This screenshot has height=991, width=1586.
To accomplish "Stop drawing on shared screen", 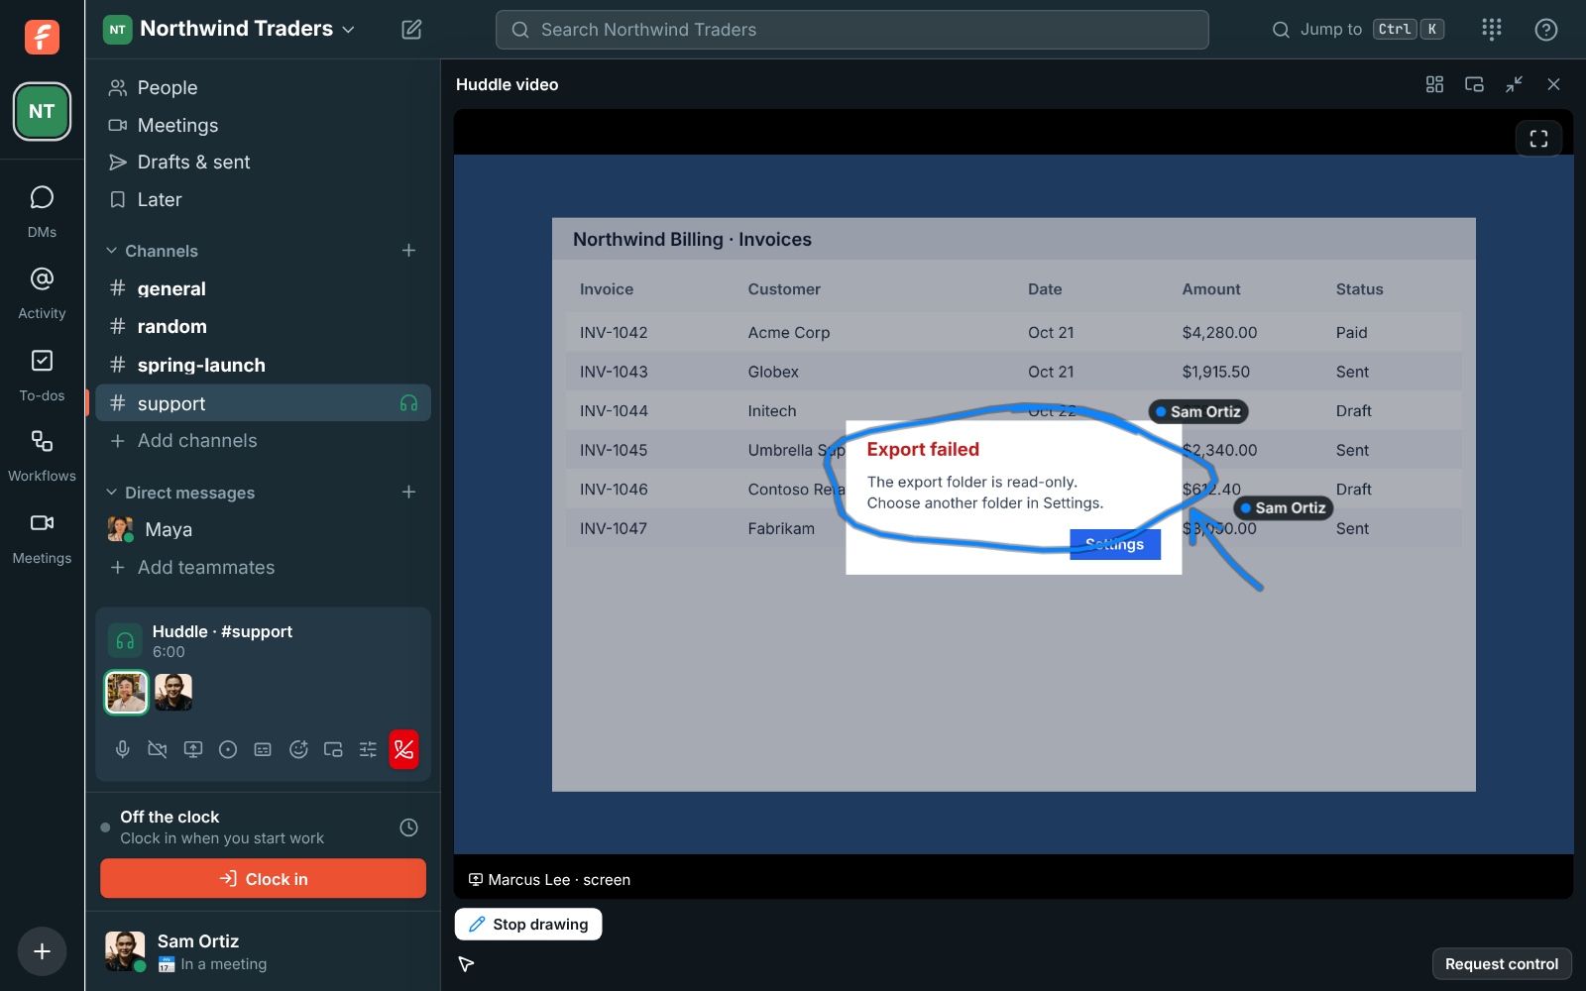I will [528, 924].
